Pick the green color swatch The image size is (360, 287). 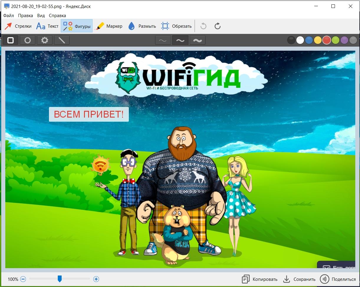click(x=336, y=40)
